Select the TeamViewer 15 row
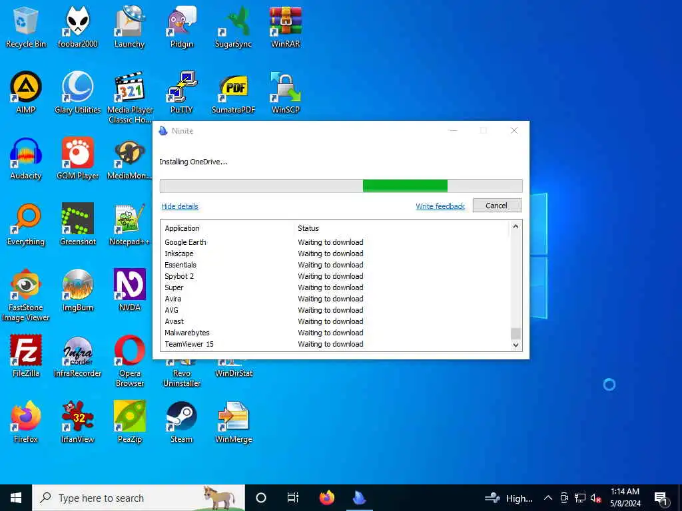Screen dimensions: 682x511 pyautogui.click(x=335, y=344)
